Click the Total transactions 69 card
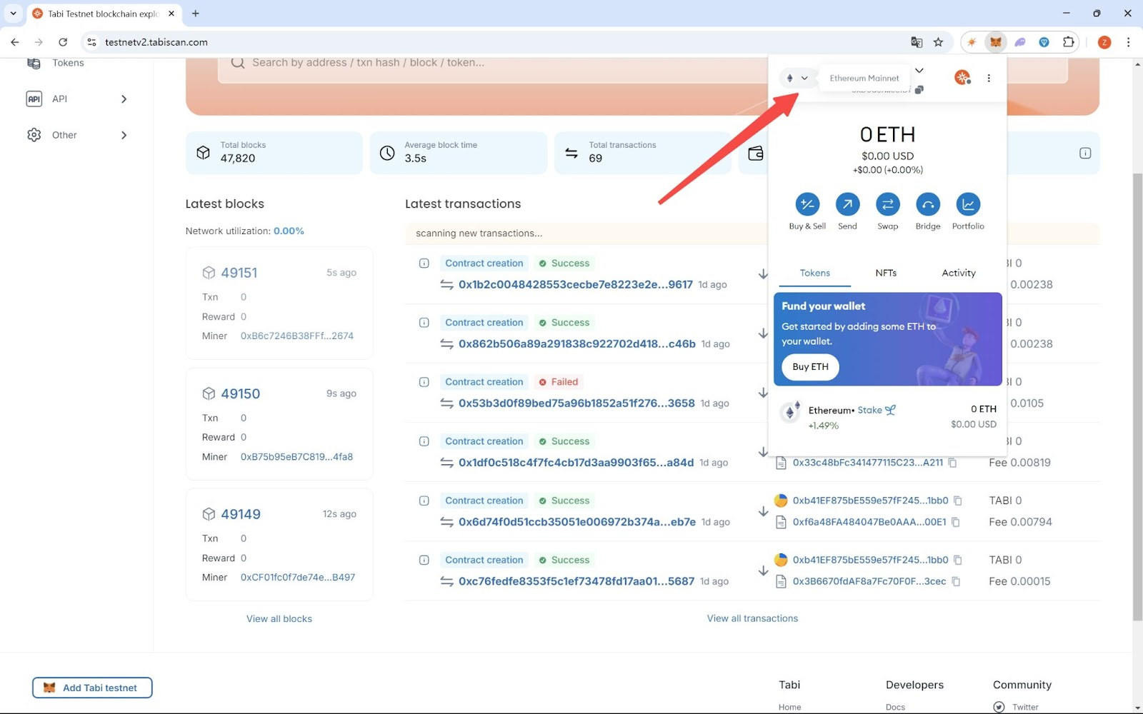Image resolution: width=1143 pixels, height=714 pixels. pos(643,153)
